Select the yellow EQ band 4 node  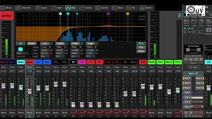tap(128, 14)
